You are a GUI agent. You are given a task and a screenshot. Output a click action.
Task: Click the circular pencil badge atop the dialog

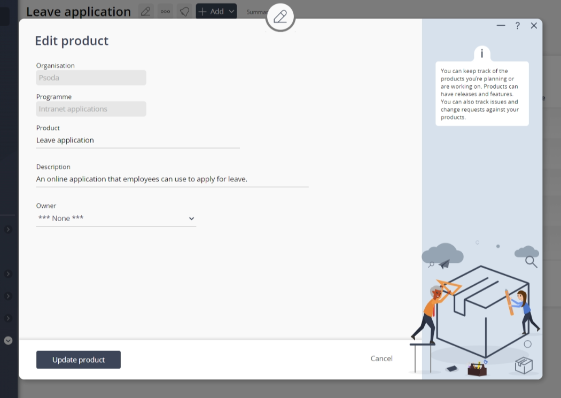coord(280,17)
